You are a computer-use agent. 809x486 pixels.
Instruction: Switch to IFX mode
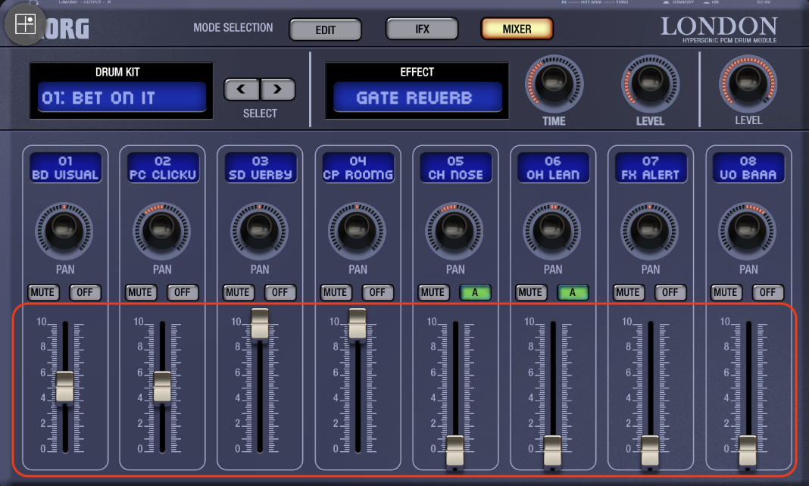[x=422, y=29]
